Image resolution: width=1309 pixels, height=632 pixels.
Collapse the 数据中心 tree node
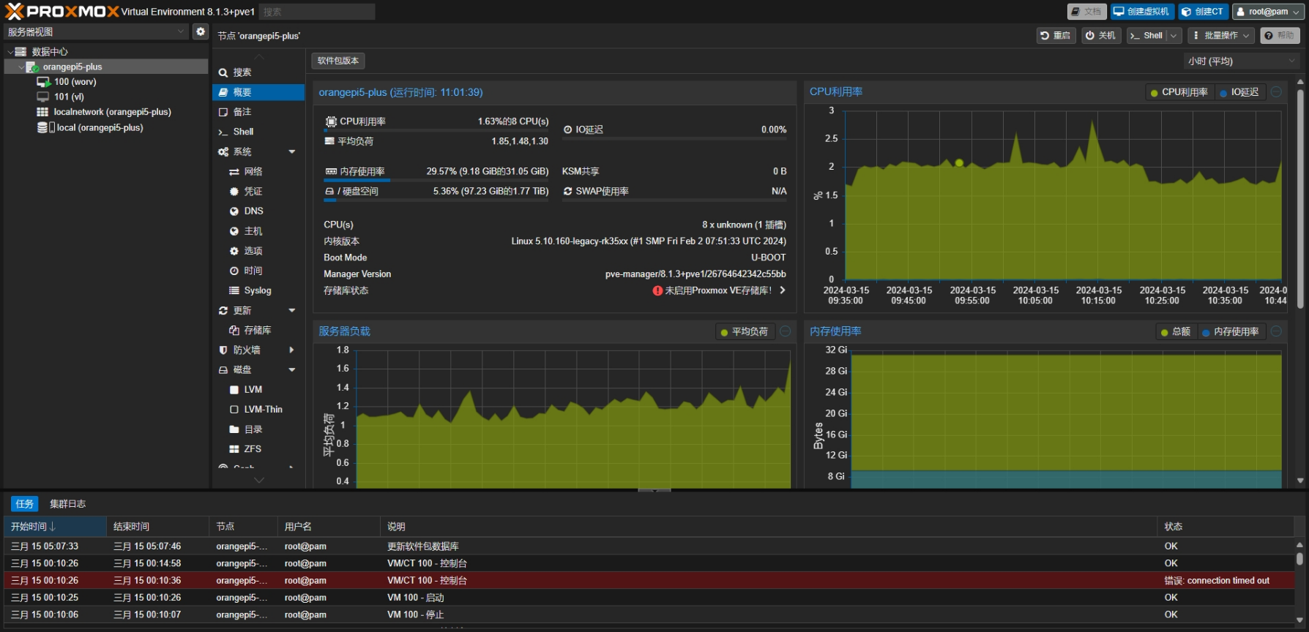click(10, 51)
